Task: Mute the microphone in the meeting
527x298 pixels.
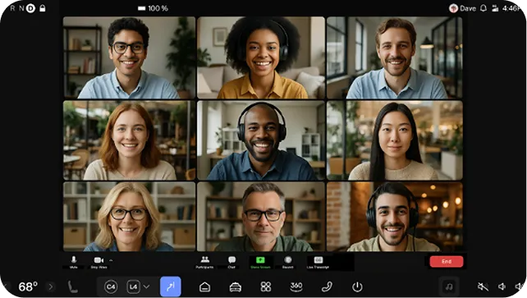Action: pos(74,262)
